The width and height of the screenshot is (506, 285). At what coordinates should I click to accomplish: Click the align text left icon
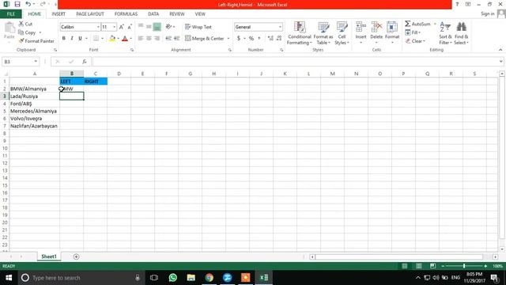[141, 39]
